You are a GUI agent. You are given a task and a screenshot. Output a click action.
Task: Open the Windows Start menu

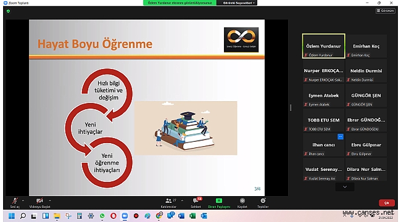click(12, 216)
